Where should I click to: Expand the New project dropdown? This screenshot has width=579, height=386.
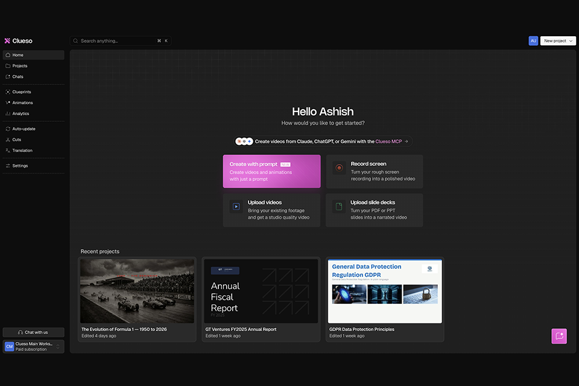558,40
